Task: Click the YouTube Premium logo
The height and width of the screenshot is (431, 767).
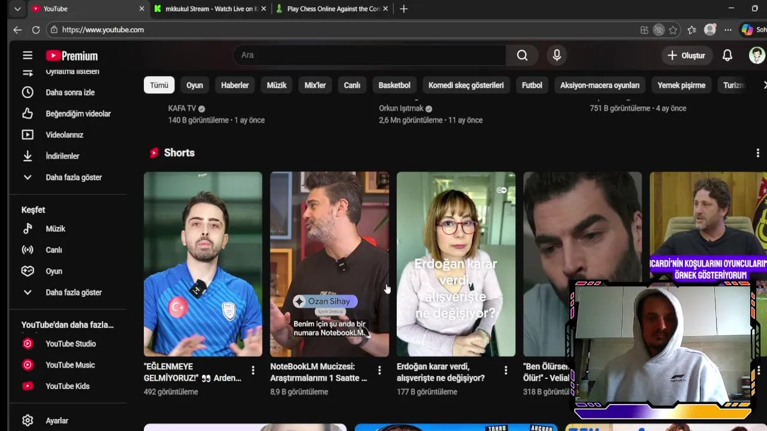Action: pos(72,56)
